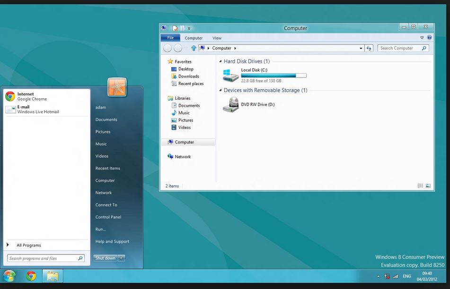Click the ENG input language indicator

pyautogui.click(x=406, y=276)
